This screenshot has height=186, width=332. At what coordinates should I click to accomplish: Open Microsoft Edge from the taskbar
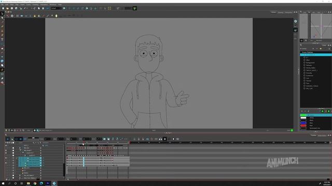41,183
